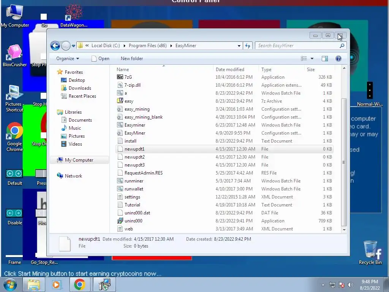The width and height of the screenshot is (389, 292).
Task: Select the 7zG application file icon
Action: point(120,77)
